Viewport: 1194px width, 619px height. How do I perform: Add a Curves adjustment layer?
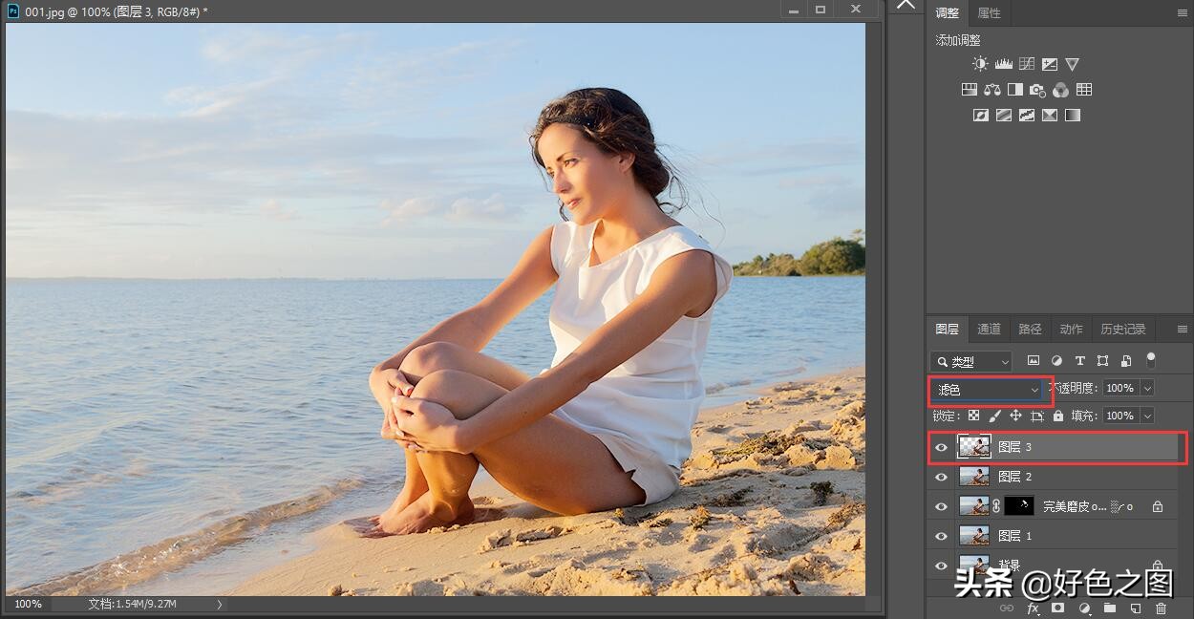(x=1027, y=64)
